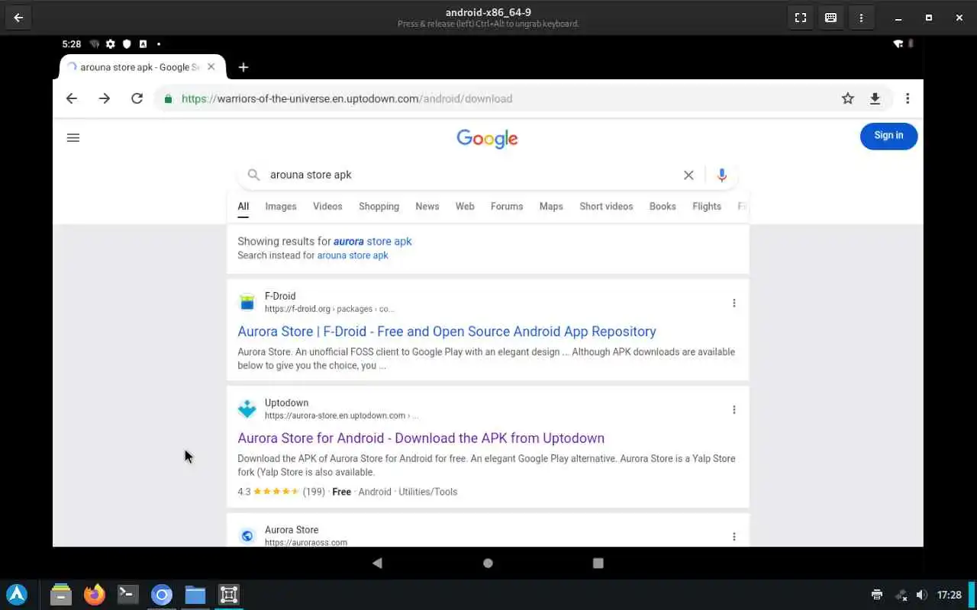The height and width of the screenshot is (610, 977).
Task: Launch Firefox from the taskbar
Action: (95, 595)
